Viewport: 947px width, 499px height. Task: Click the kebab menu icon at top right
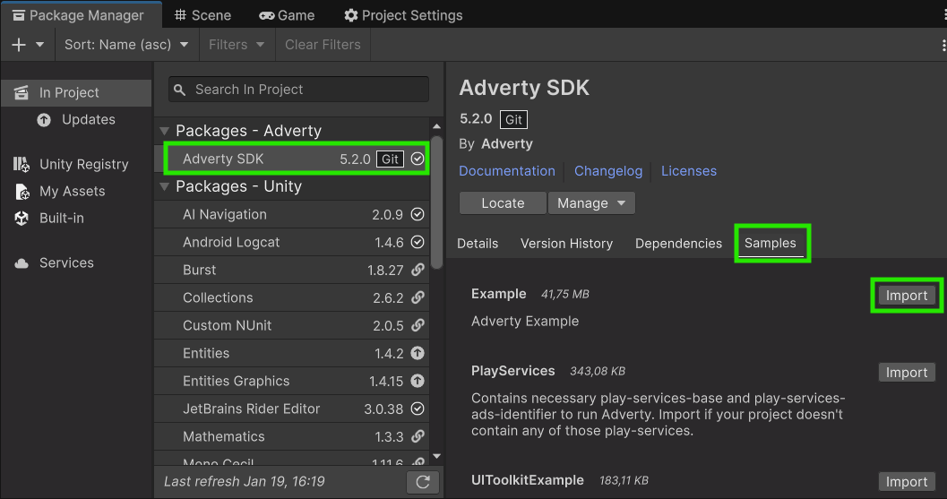pos(940,45)
